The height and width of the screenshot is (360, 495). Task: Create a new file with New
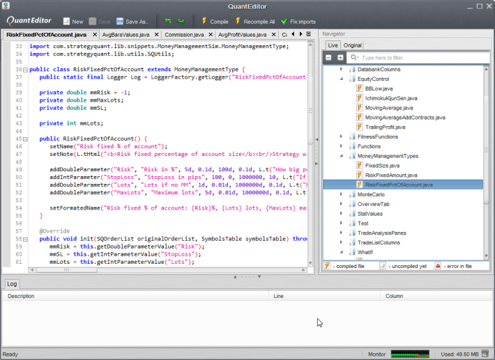click(73, 22)
